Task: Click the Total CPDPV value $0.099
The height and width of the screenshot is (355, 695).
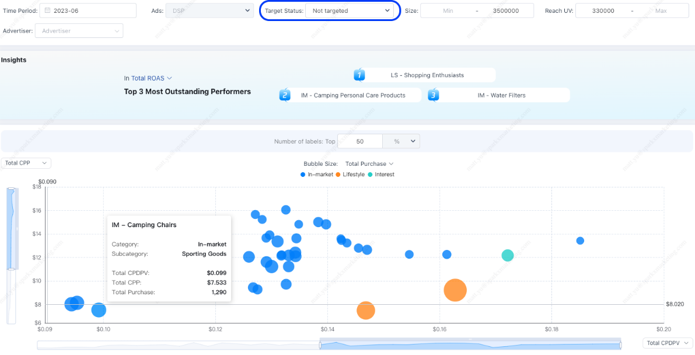Action: [x=216, y=273]
